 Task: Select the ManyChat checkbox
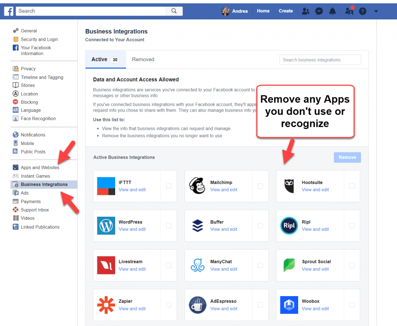260,265
